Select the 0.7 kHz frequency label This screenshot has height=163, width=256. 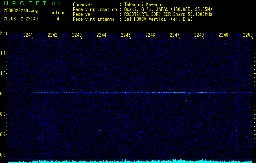pos(4,134)
